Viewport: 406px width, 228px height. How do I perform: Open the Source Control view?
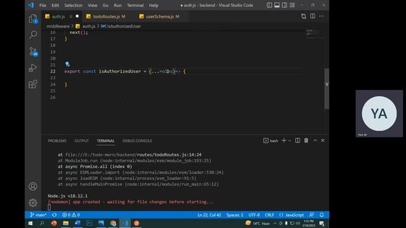pyautogui.click(x=33, y=51)
